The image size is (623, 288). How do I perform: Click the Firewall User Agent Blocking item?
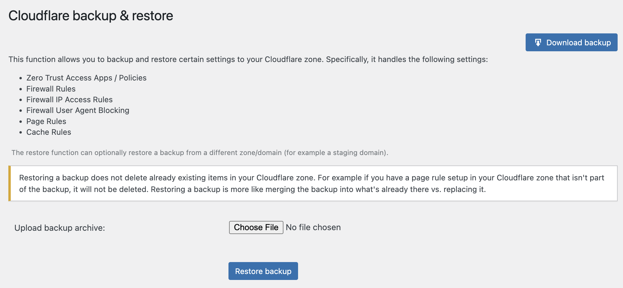[78, 110]
